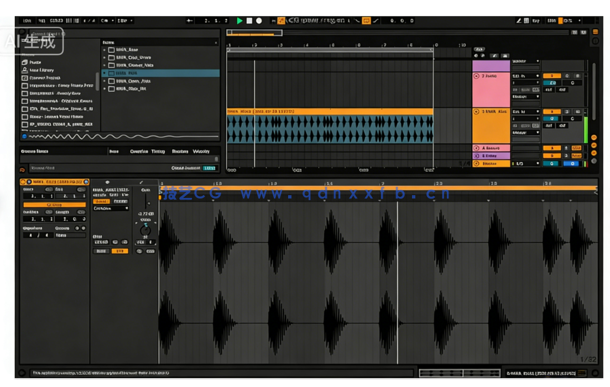Expand the KWK_Click_Drums browser folder

click(104, 57)
